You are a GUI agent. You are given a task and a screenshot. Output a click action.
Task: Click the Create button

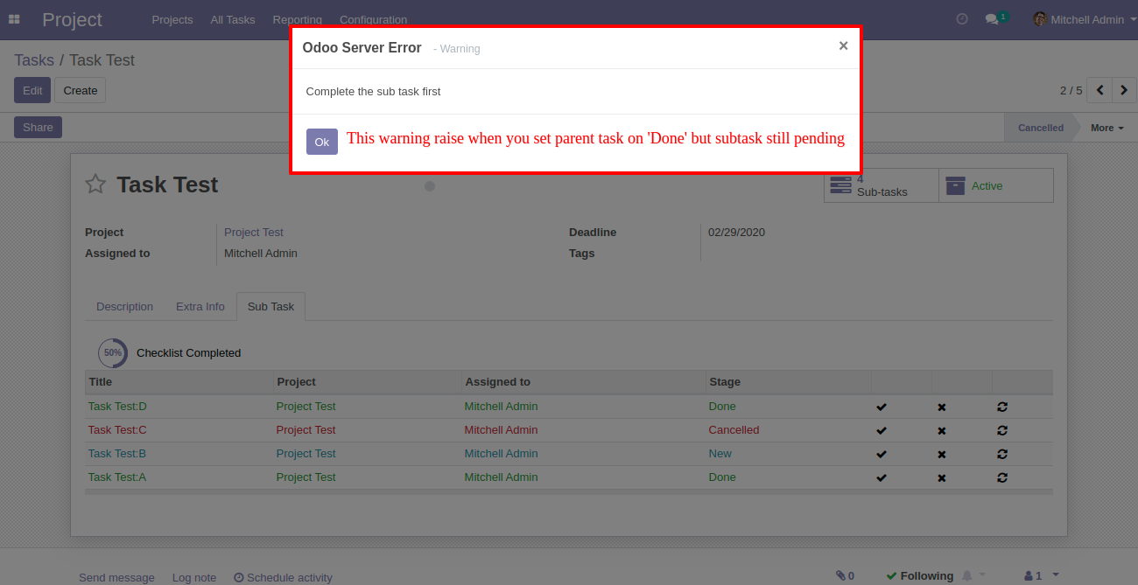81,90
